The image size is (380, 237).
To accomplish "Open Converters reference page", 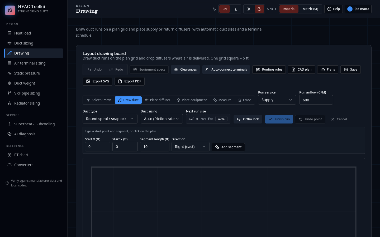I will (34, 165).
